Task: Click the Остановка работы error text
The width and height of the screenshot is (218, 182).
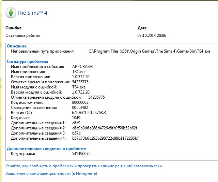Action: 23,35
